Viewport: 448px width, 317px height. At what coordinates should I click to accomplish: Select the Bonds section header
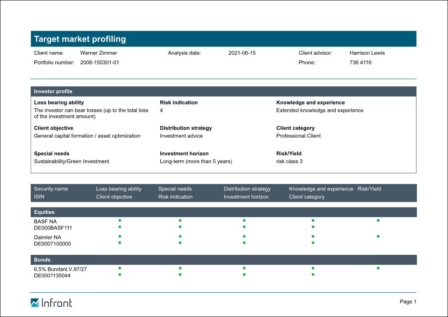[x=42, y=260]
